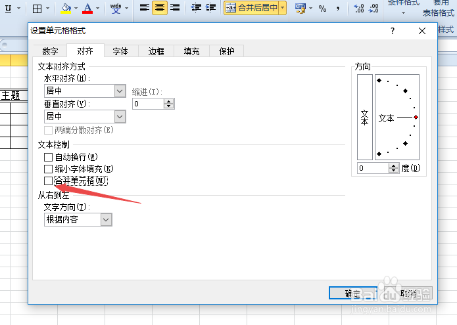
Task: Increase the 缩进 indent value
Action: point(169,101)
